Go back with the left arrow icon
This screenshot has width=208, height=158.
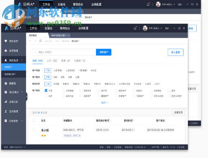pyautogui.click(x=30, y=41)
